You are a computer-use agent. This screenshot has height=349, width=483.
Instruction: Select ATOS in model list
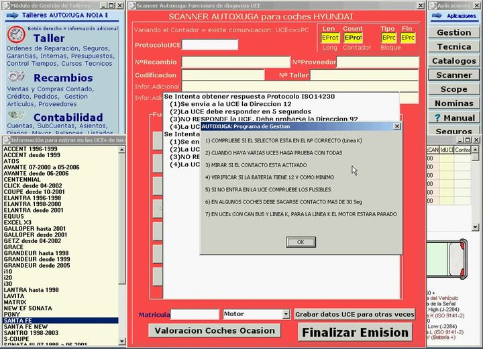pyautogui.click(x=60, y=161)
